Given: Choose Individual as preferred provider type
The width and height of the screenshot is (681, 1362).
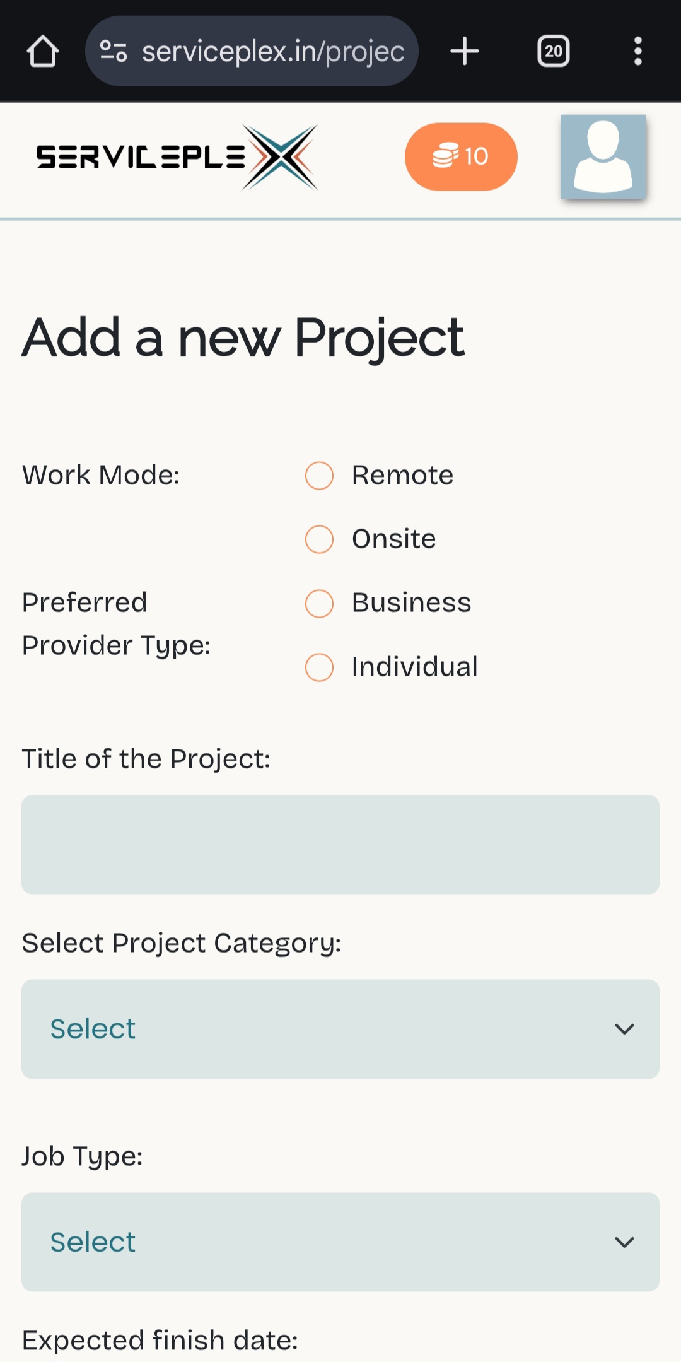Looking at the screenshot, I should 320,667.
